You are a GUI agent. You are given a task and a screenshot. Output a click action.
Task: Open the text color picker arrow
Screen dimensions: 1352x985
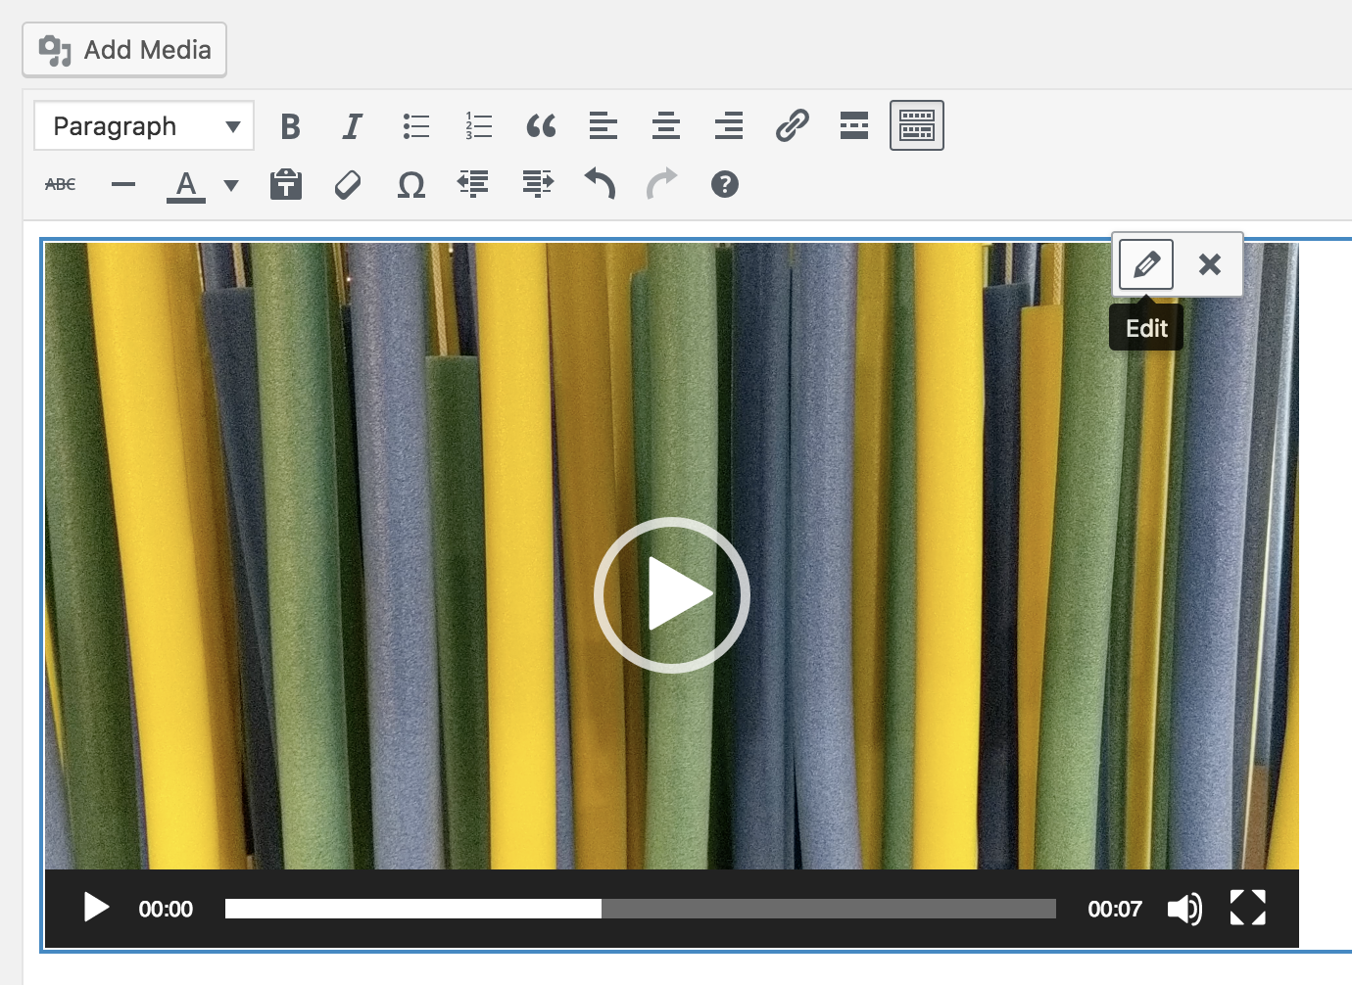pos(231,184)
